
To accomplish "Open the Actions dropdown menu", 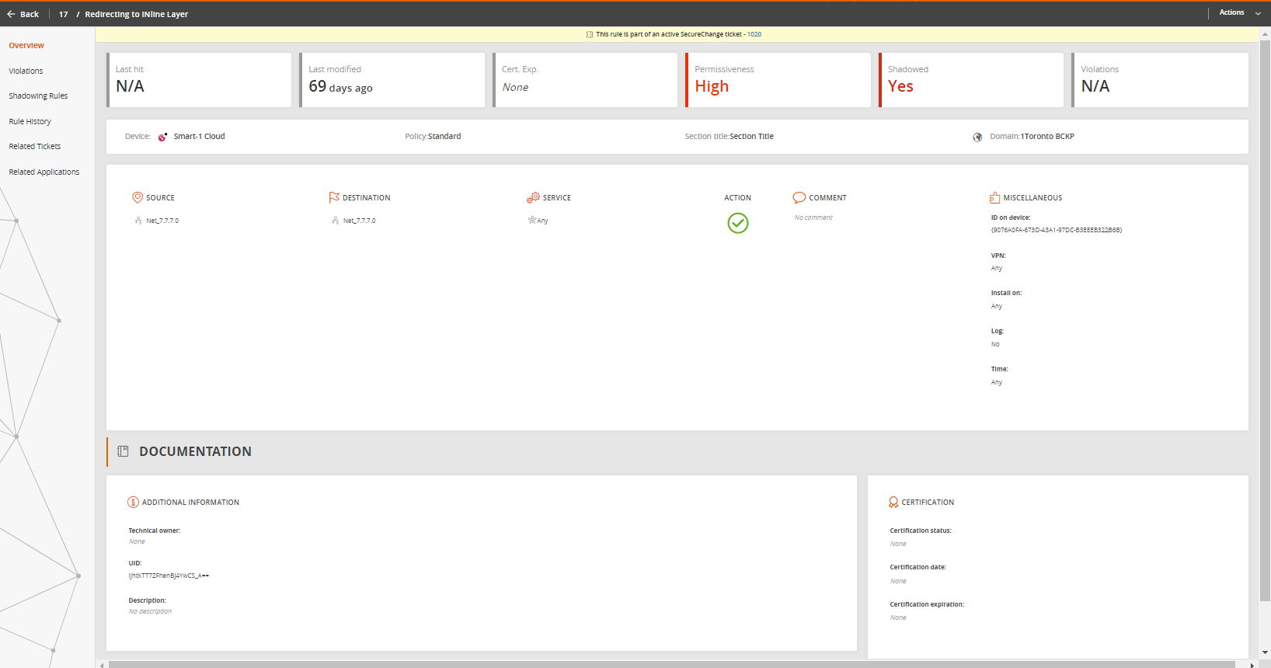I will click(1239, 13).
